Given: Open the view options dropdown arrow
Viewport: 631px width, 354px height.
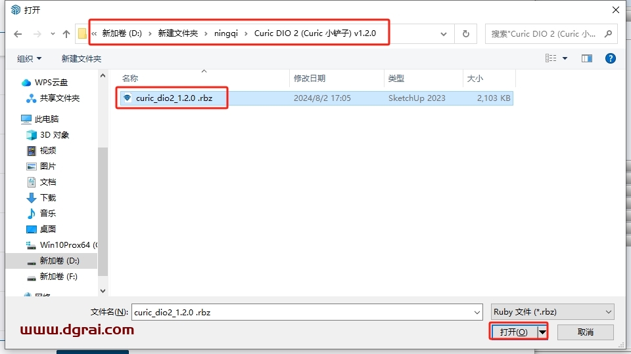Looking at the screenshot, I should pyautogui.click(x=565, y=58).
